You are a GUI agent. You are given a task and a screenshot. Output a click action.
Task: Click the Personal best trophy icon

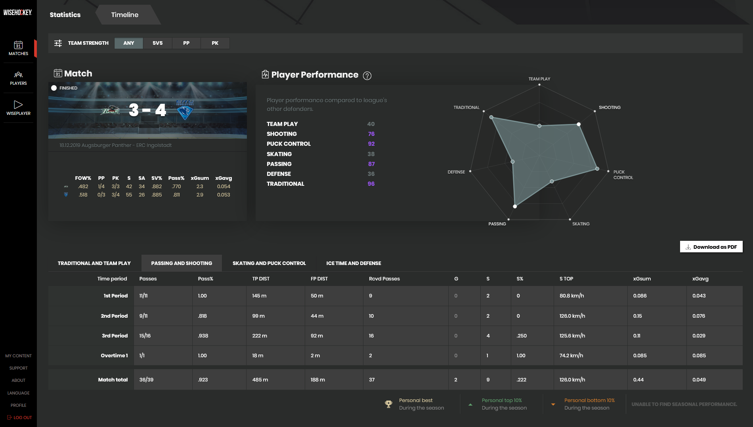388,404
